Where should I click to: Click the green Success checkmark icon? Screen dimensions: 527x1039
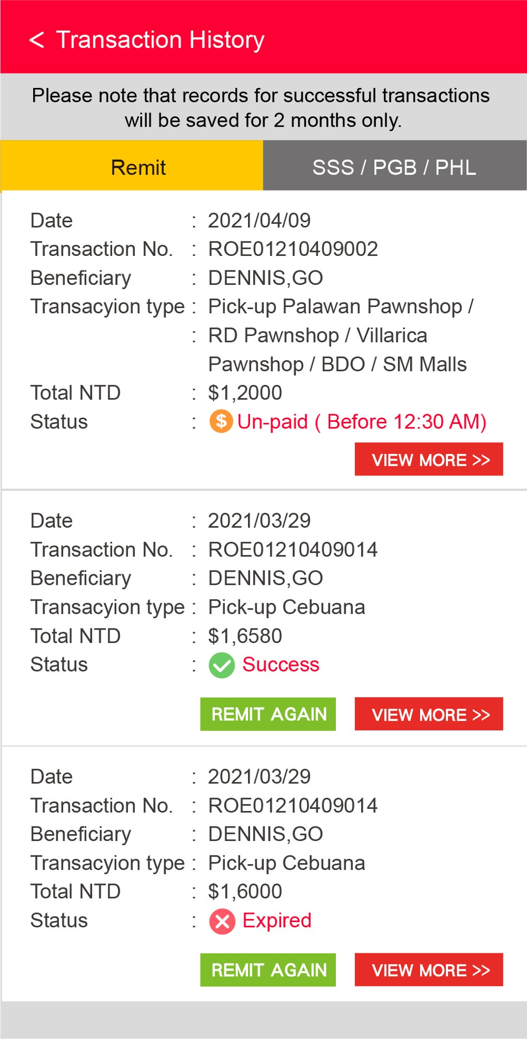click(222, 665)
